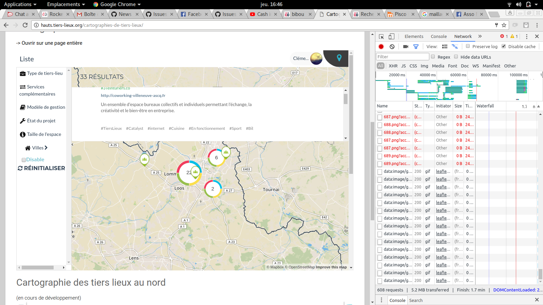Click the #TiersLieux hashtag

pos(111,128)
